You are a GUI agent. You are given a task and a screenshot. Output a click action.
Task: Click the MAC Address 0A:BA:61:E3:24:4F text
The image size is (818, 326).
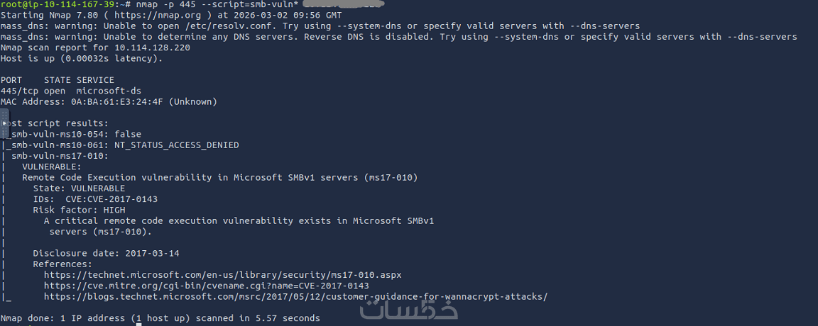pyautogui.click(x=109, y=102)
